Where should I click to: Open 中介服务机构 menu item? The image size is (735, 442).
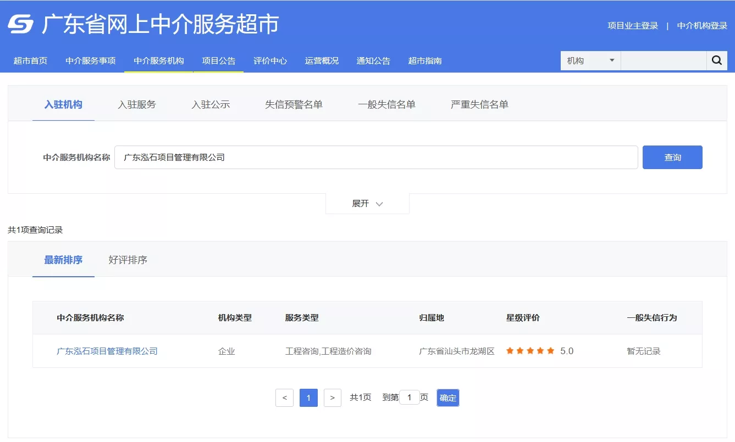click(x=159, y=61)
